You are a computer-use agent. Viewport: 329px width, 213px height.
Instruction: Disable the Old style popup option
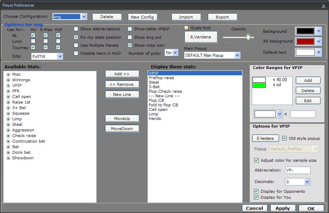point(284,138)
